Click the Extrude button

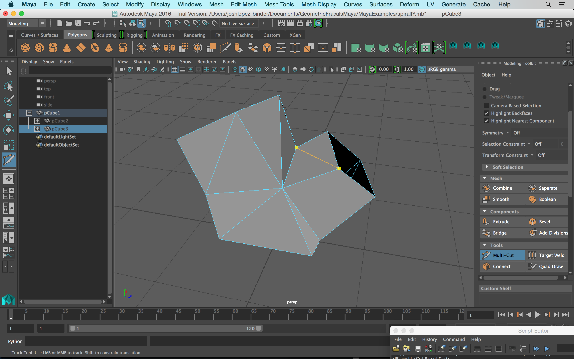[503, 222]
